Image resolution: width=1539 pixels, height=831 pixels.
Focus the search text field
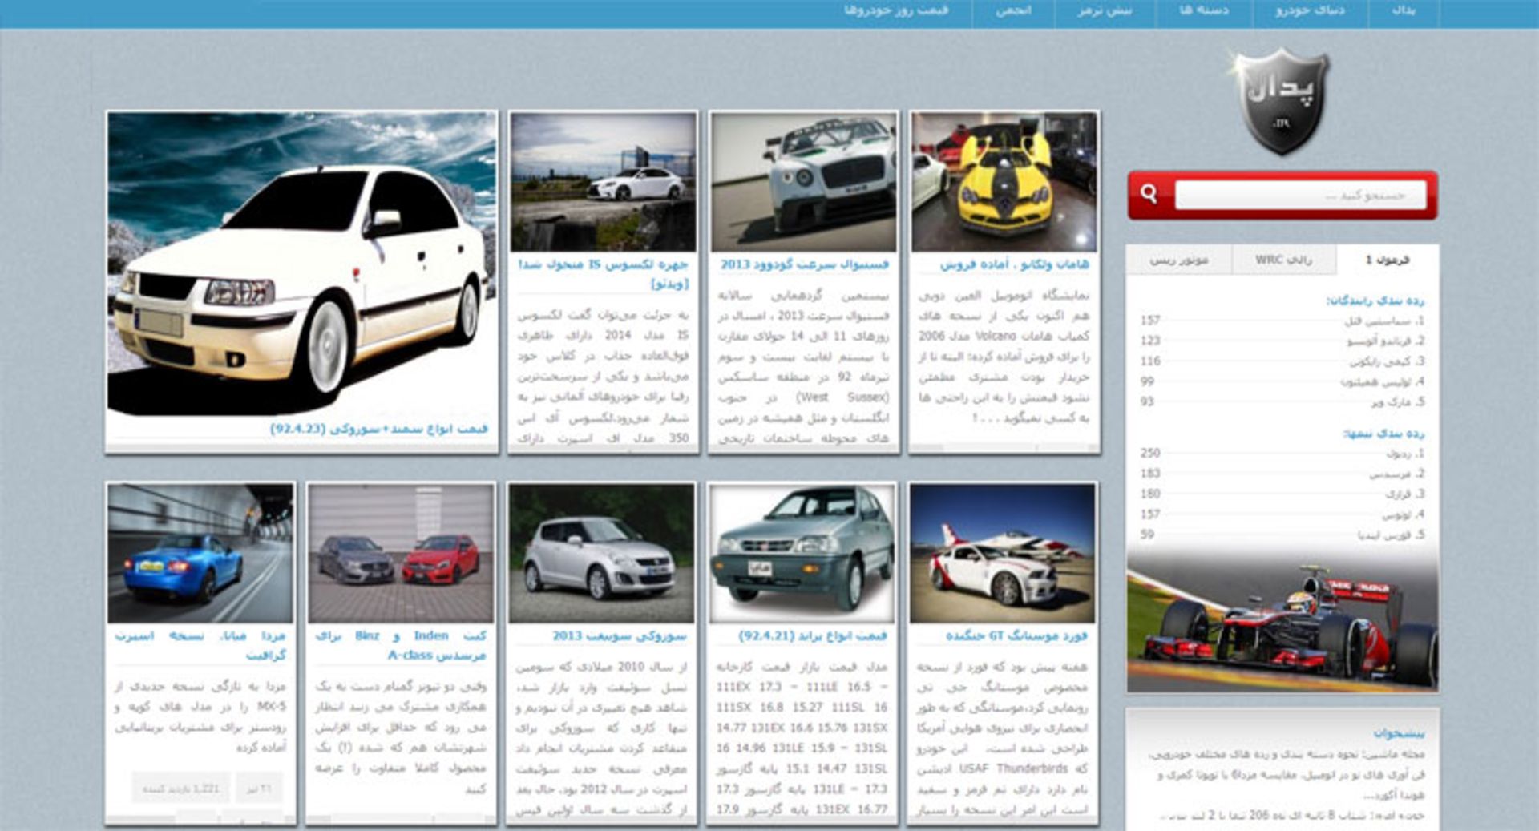(x=1300, y=195)
